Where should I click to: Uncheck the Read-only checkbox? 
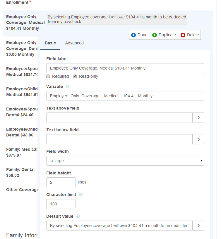[x=75, y=77]
